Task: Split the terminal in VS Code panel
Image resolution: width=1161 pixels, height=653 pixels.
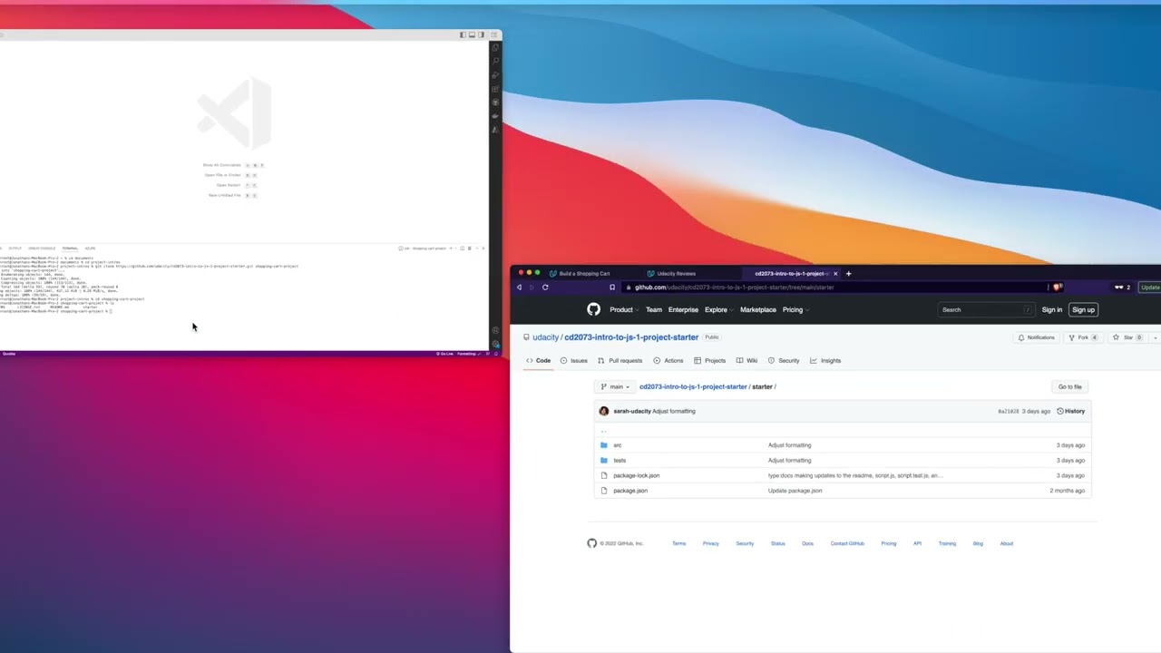Action: pyautogui.click(x=462, y=248)
